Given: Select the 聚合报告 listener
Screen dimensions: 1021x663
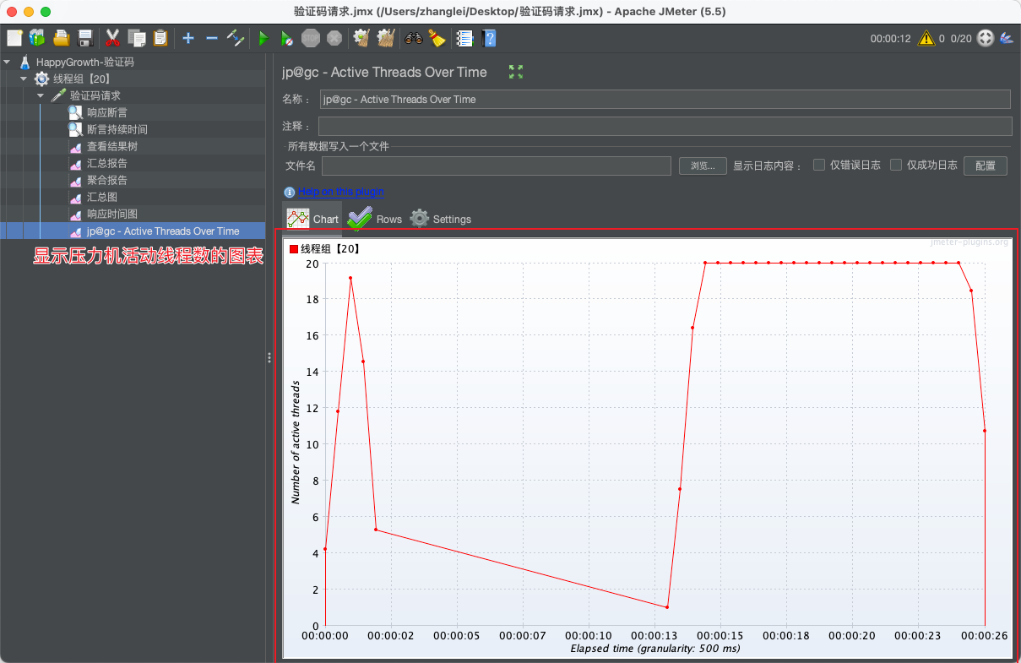Looking at the screenshot, I should pos(106,180).
